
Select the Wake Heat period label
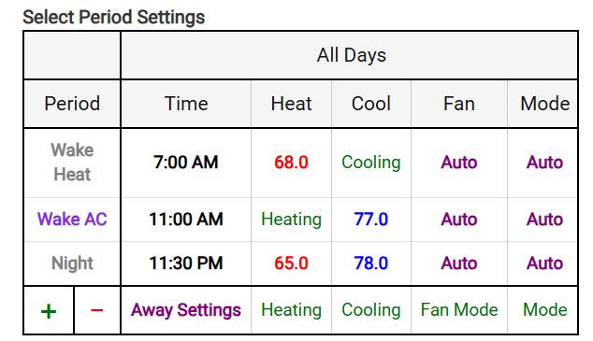click(x=72, y=163)
